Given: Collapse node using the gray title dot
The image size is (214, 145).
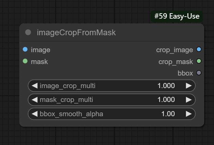Looking at the screenshot, I should (x=28, y=33).
